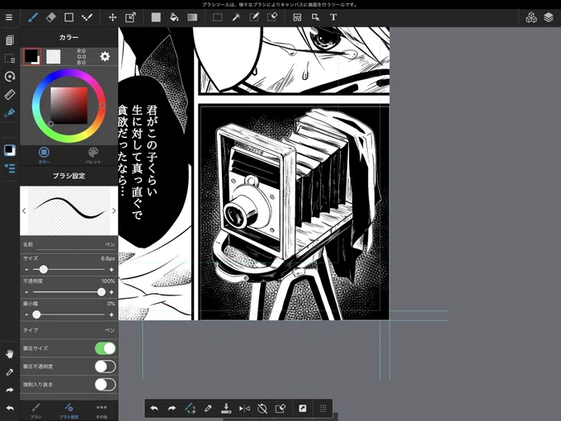Open the hamburger main menu
Viewport: 561px width, 421px height.
point(9,17)
